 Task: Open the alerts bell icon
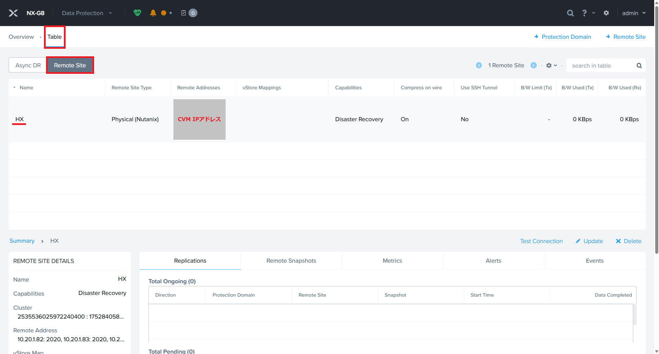coord(153,13)
